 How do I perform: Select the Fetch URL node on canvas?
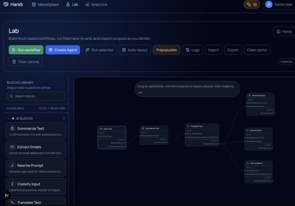tap(112, 138)
